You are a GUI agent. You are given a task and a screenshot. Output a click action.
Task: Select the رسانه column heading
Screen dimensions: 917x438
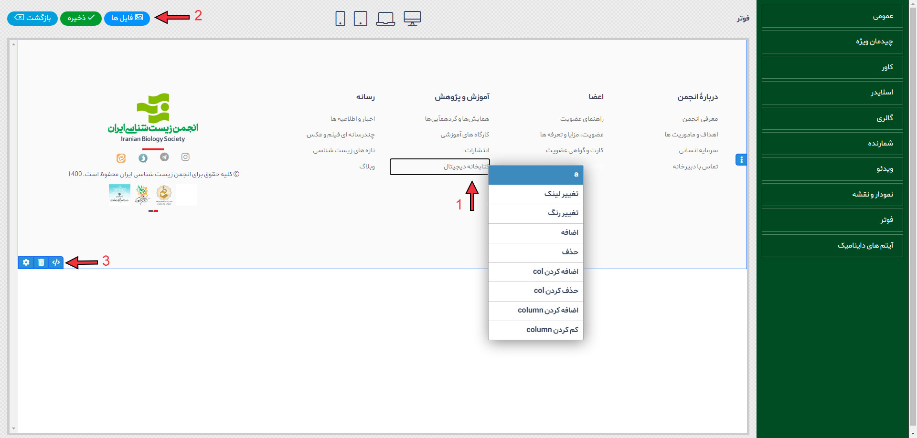(x=365, y=97)
